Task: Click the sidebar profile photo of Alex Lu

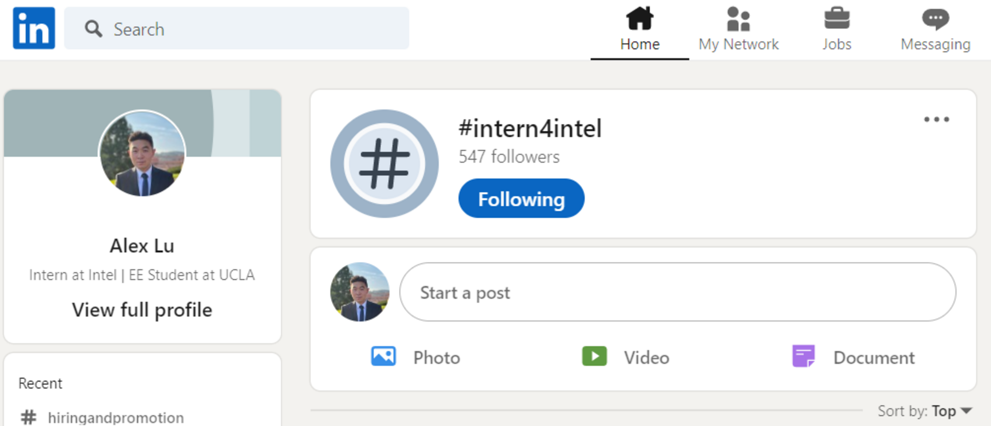Action: [x=142, y=153]
